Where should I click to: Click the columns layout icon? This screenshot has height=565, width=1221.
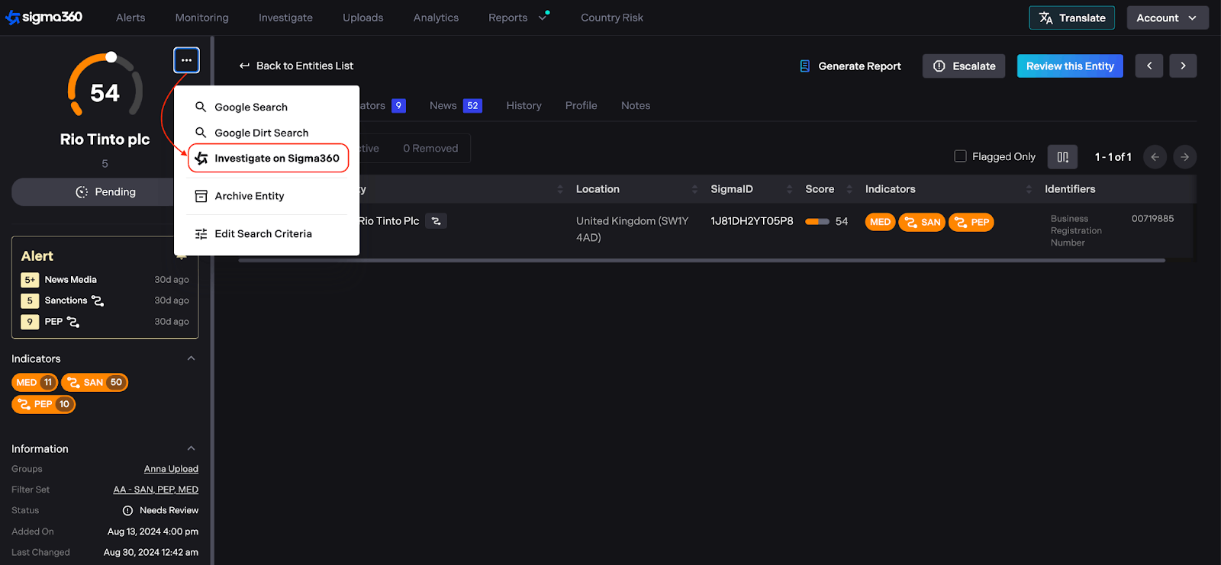[x=1062, y=157]
